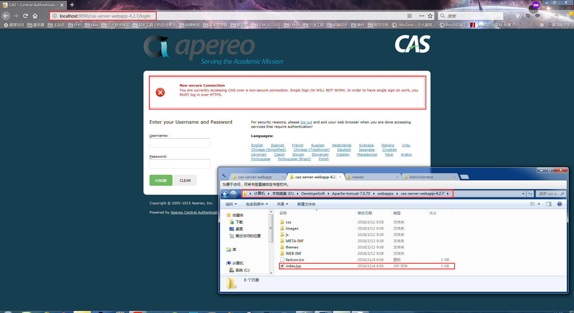Click wrench icon in Explorer tab bar
This screenshot has height=313, width=574.
click(224, 176)
